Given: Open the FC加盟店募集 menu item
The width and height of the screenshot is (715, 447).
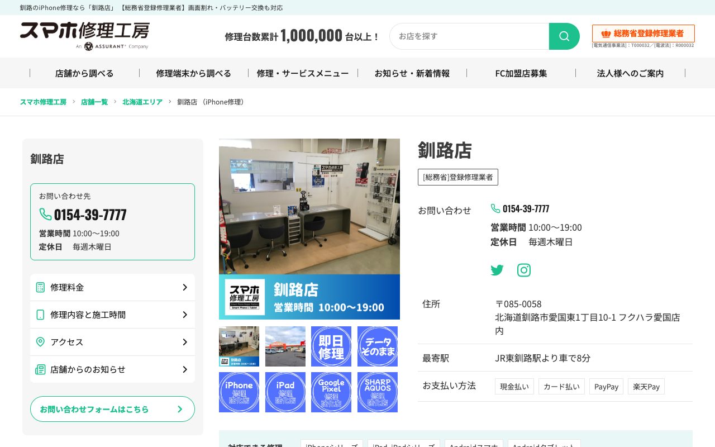Looking at the screenshot, I should pos(521,73).
